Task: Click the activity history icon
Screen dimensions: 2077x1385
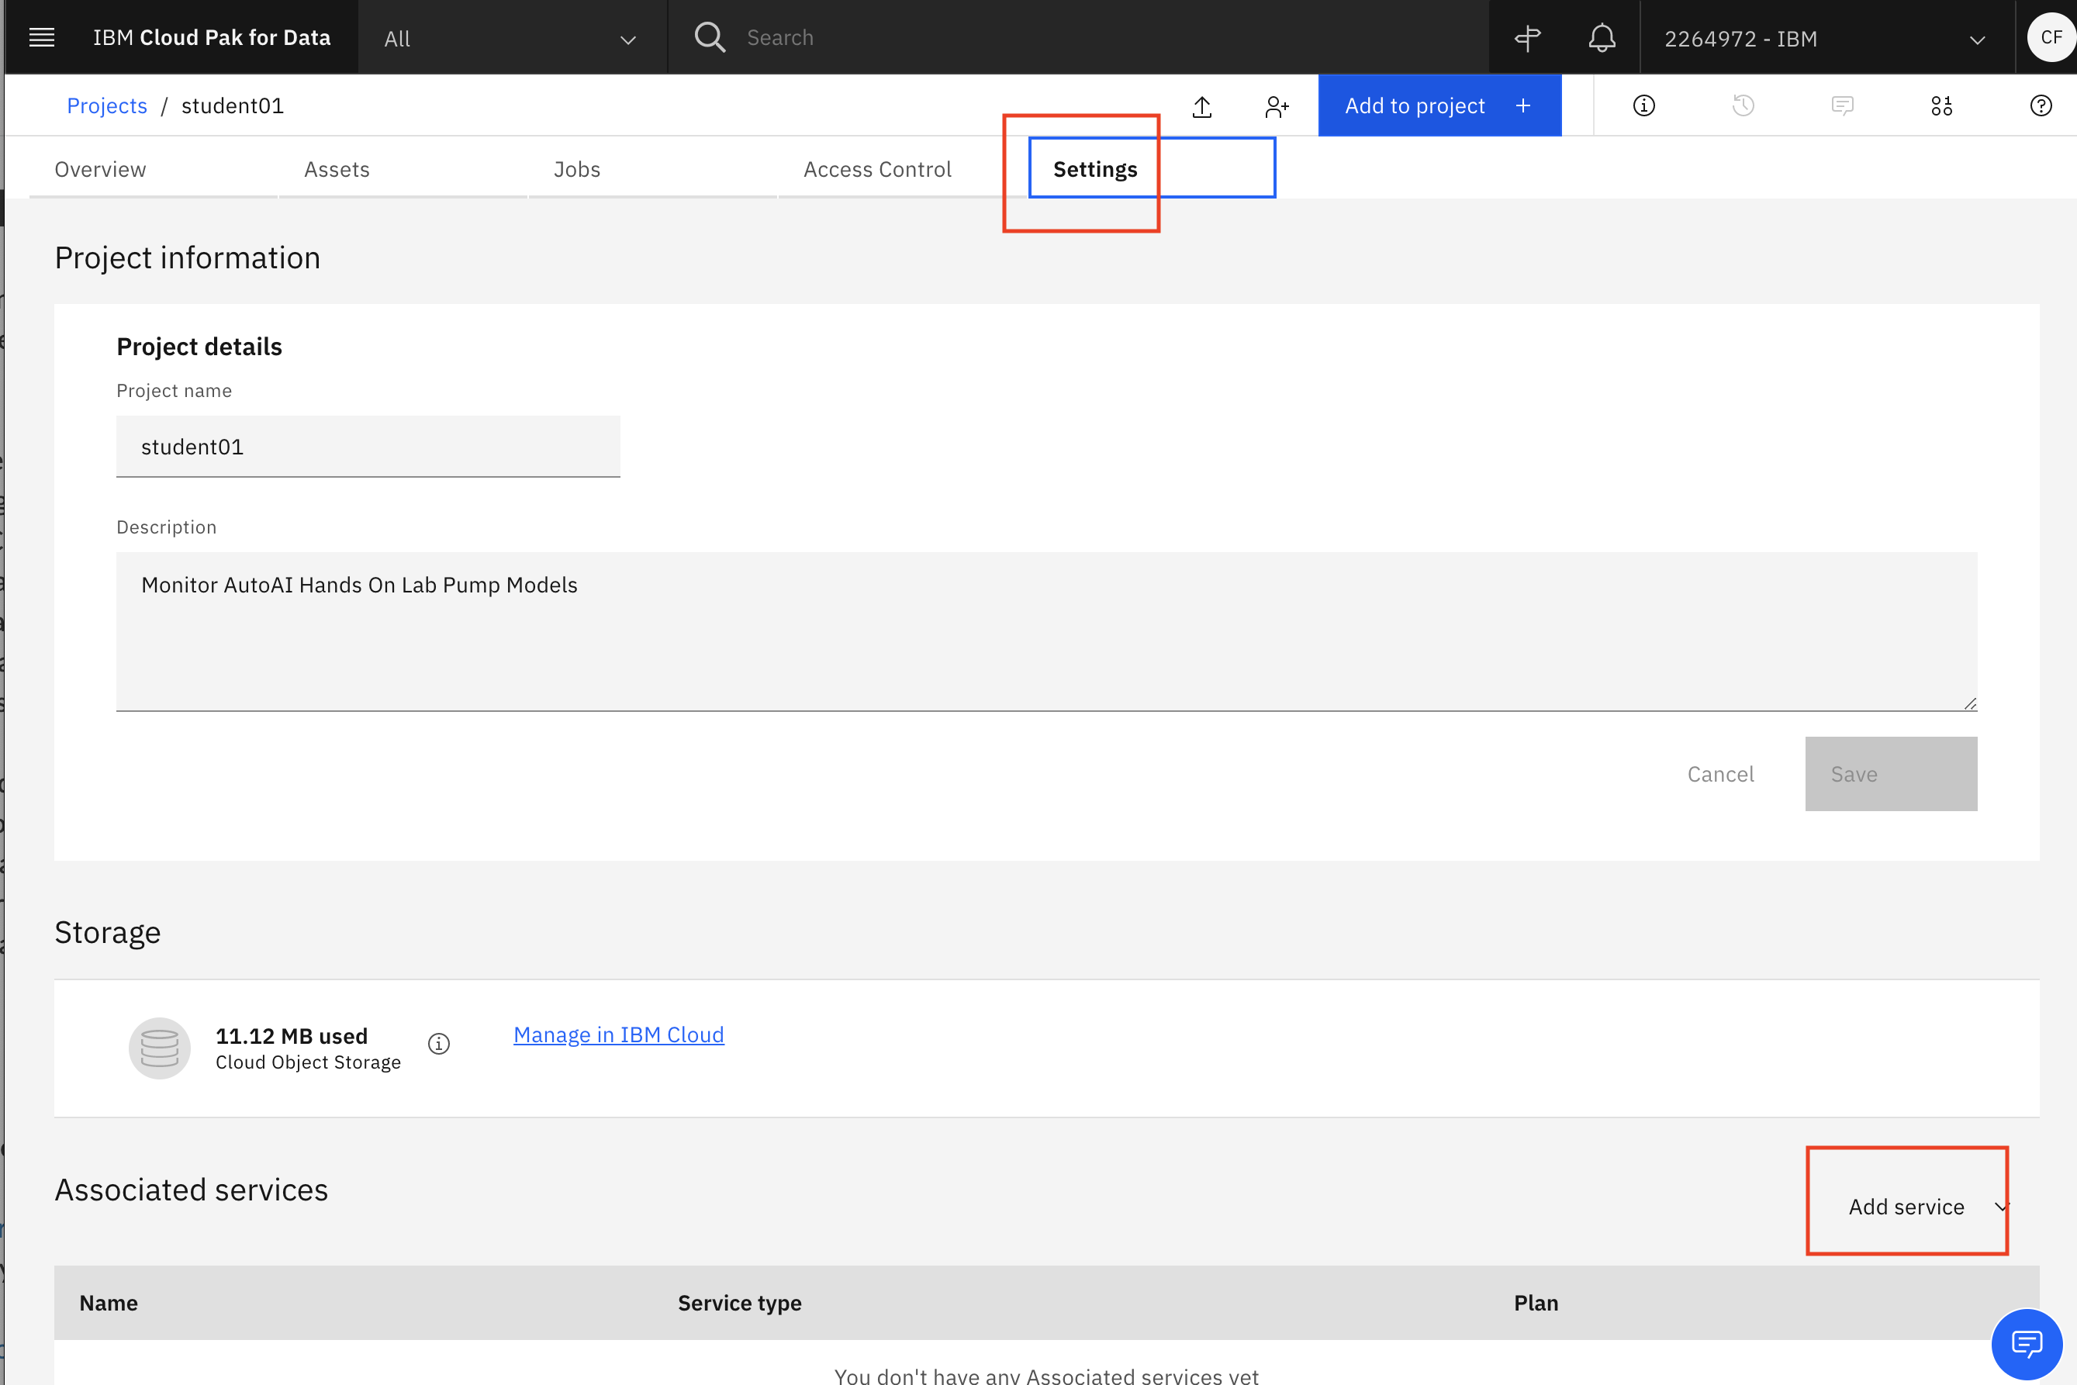Action: point(1744,105)
